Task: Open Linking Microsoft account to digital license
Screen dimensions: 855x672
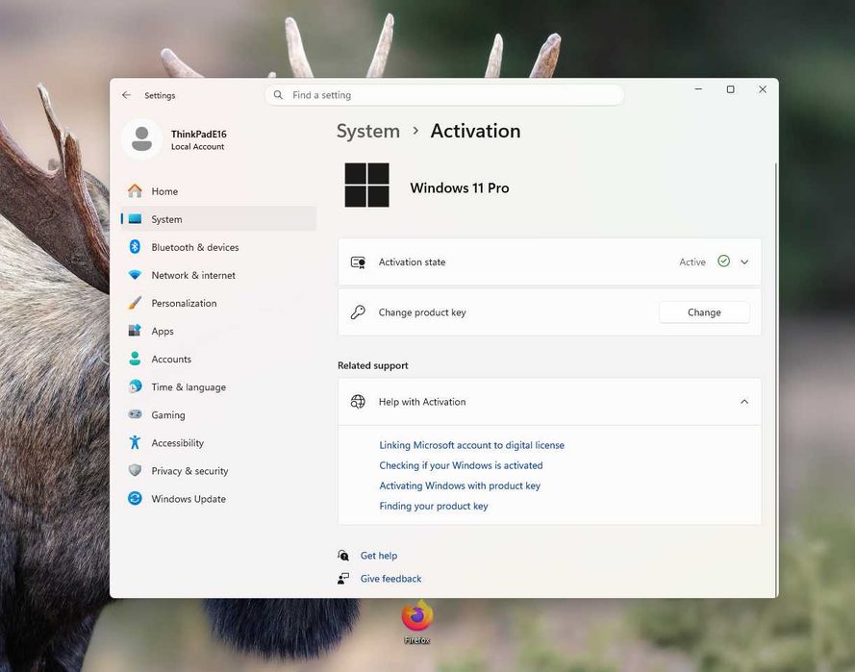Action: coord(471,445)
